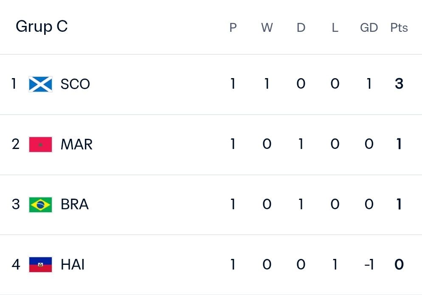Image resolution: width=422 pixels, height=295 pixels.
Task: Select Brazil's points value
Action: [x=399, y=204]
